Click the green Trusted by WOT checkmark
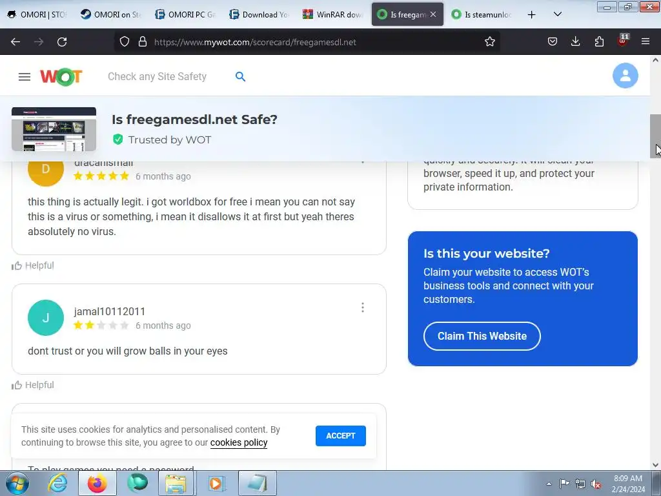 click(x=118, y=139)
